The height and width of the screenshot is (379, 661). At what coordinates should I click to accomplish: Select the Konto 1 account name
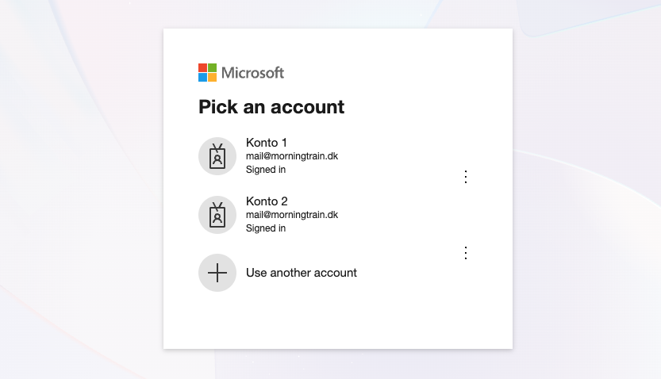click(267, 143)
